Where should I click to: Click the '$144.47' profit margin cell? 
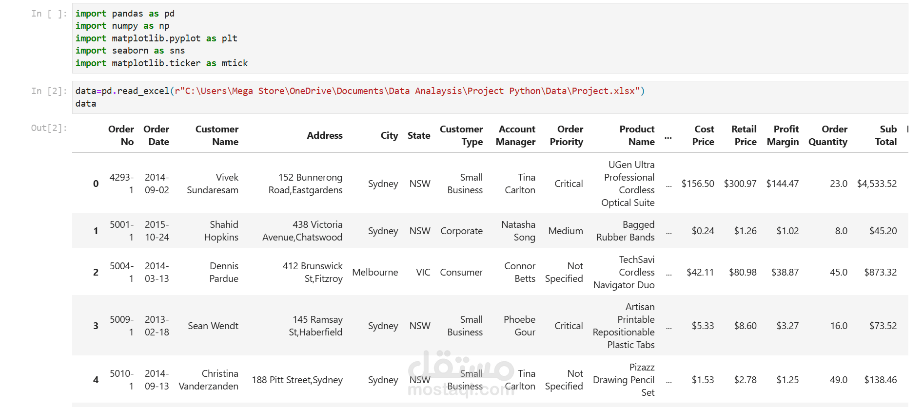click(783, 184)
